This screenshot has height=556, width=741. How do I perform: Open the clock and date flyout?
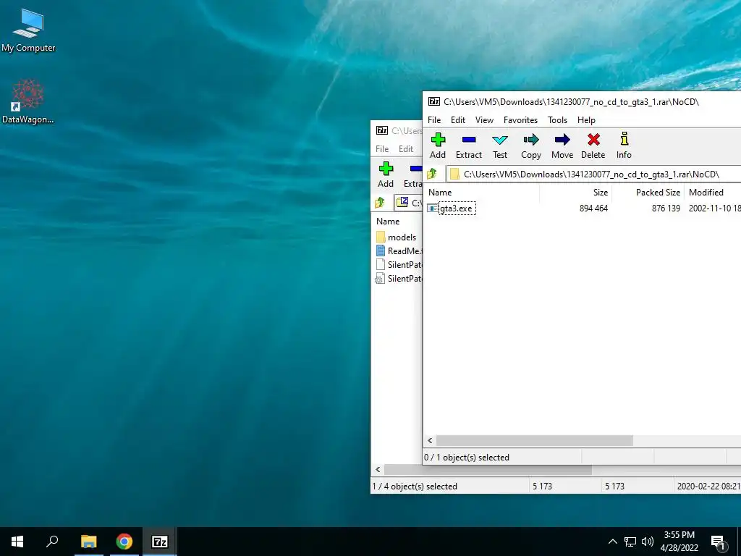679,542
